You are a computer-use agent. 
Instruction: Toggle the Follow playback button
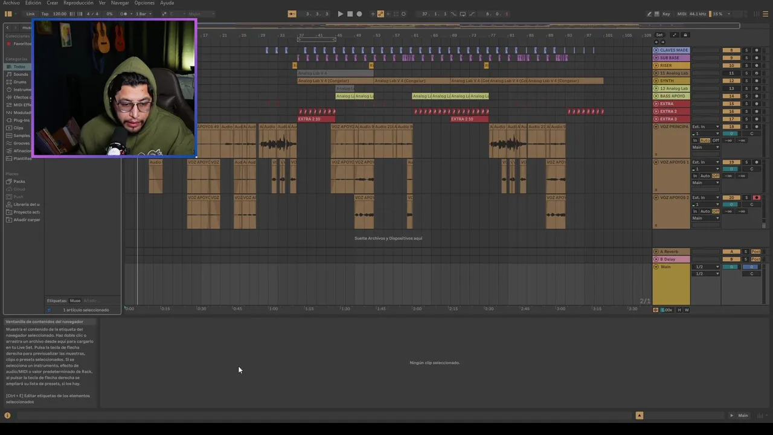point(292,14)
